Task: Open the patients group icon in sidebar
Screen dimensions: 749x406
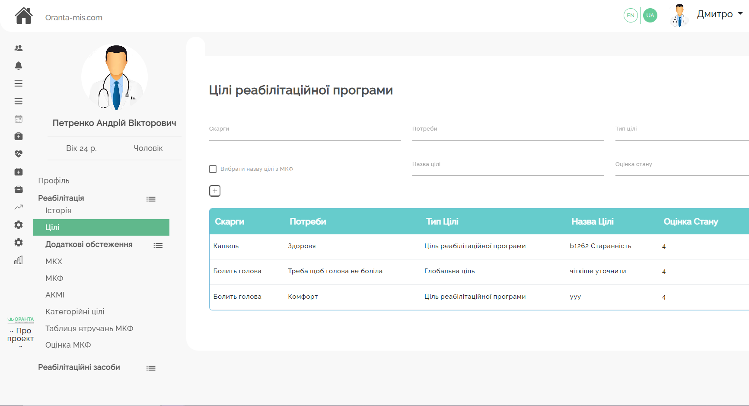Action: (19, 48)
